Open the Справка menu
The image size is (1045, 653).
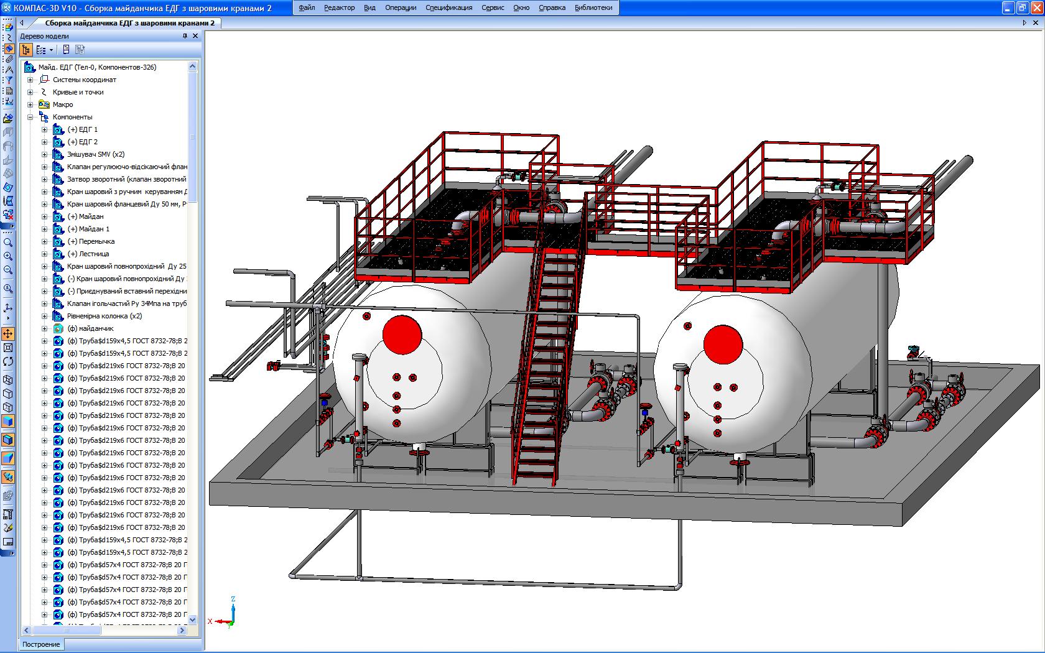(552, 7)
